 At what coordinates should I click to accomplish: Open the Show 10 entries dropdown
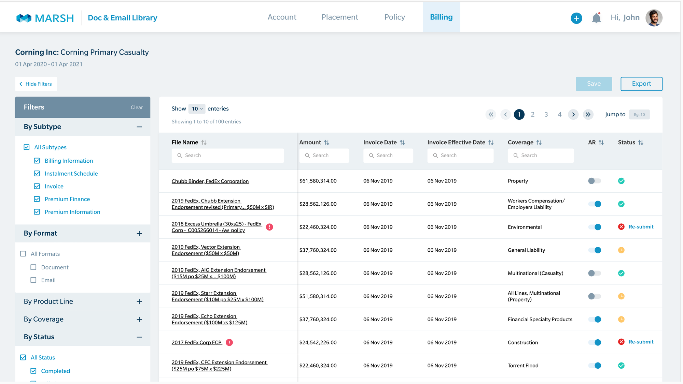click(x=197, y=109)
